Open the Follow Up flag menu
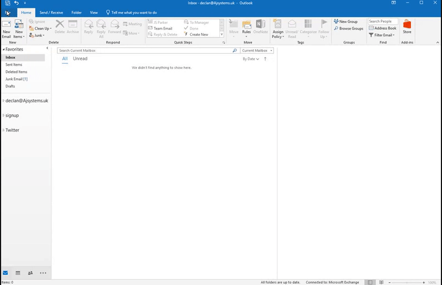 tap(324, 29)
